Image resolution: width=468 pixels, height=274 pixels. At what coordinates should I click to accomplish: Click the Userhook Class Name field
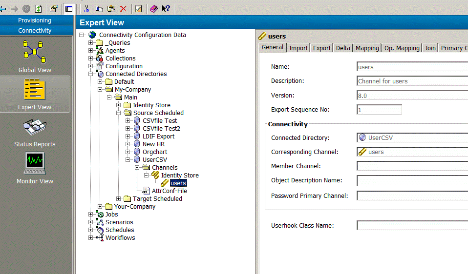pyautogui.click(x=412, y=225)
